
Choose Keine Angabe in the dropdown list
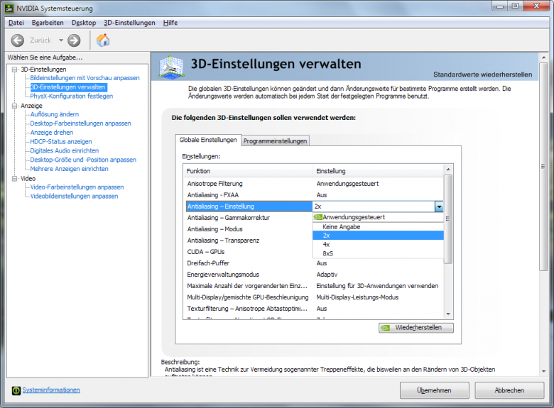pos(378,227)
